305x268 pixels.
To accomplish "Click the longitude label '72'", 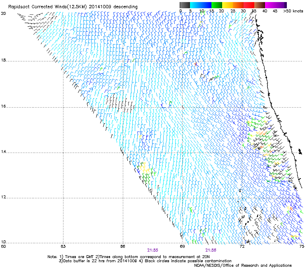I will [x=242, y=247].
